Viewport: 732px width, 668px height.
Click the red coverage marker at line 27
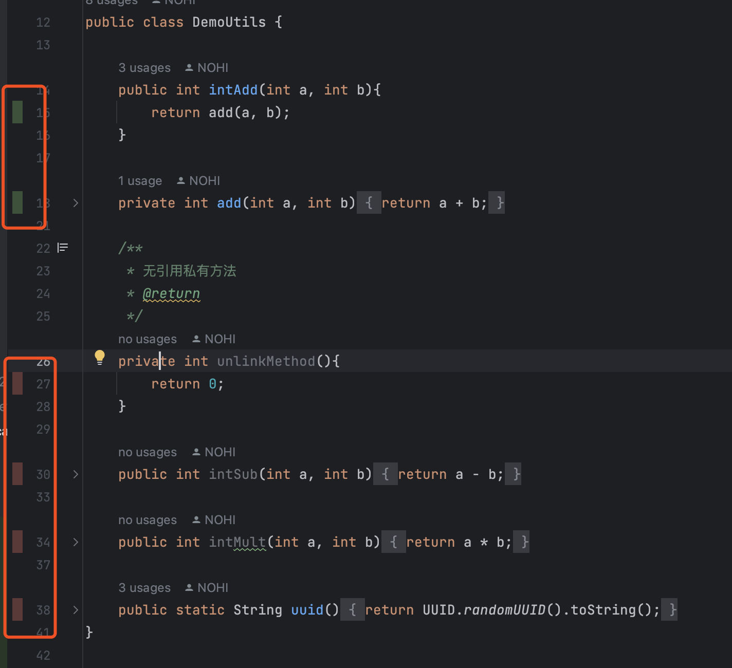[x=17, y=383]
